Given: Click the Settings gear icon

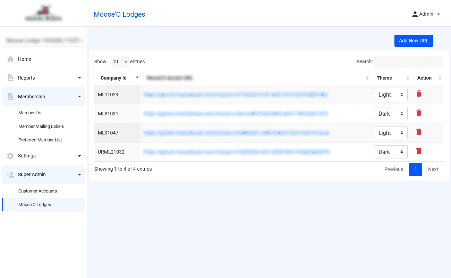Looking at the screenshot, I should click(10, 156).
